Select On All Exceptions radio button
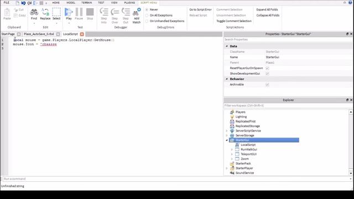Viewport: 354px width, 199px height. pyautogui.click(x=147, y=15)
